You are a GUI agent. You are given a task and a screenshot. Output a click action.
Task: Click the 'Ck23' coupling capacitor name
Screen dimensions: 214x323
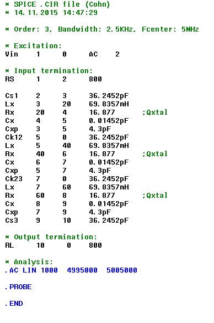(14, 179)
